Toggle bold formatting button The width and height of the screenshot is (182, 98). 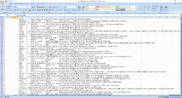pos(15,10)
